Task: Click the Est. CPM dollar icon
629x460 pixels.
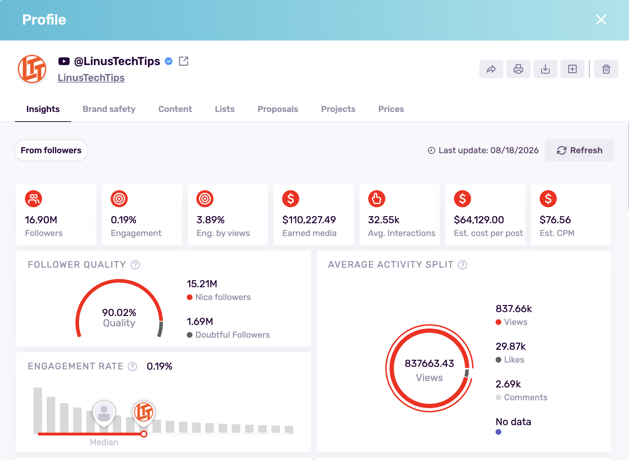Action: pos(548,199)
